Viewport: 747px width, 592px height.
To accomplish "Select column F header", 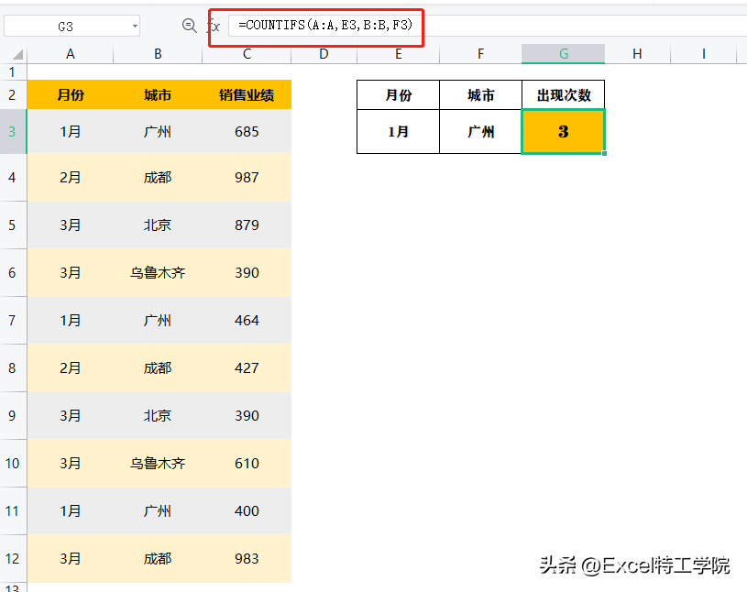I will click(x=480, y=54).
